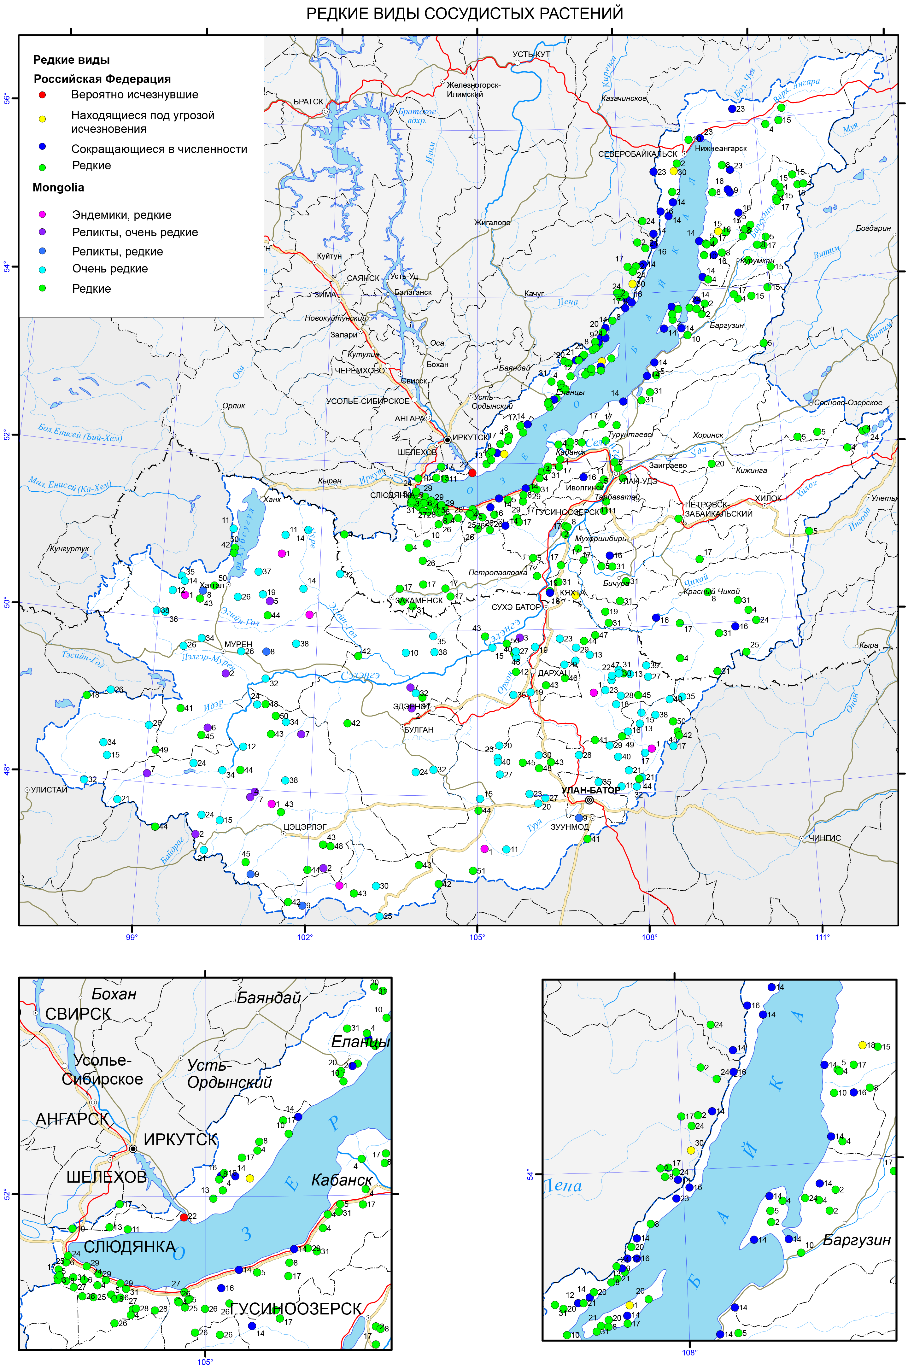The image size is (908, 1369).
Task: Click the Баргузин label in right inset
Action: pos(857,1240)
